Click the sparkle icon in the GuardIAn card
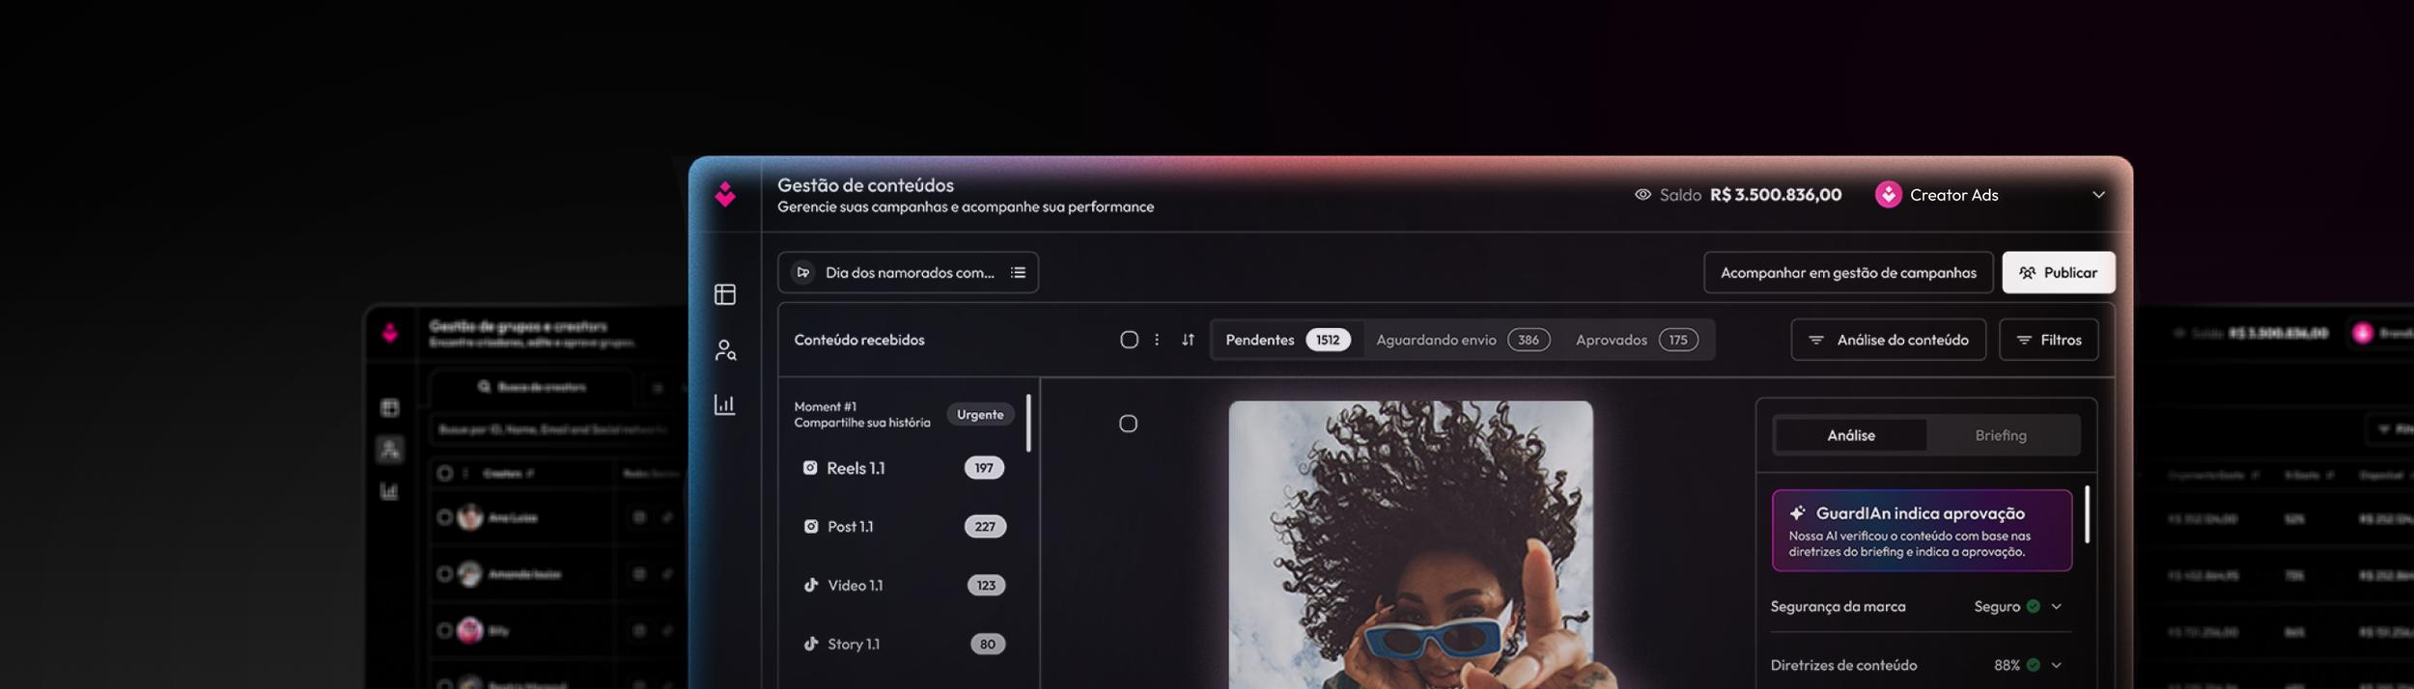The height and width of the screenshot is (689, 2414). (1797, 513)
